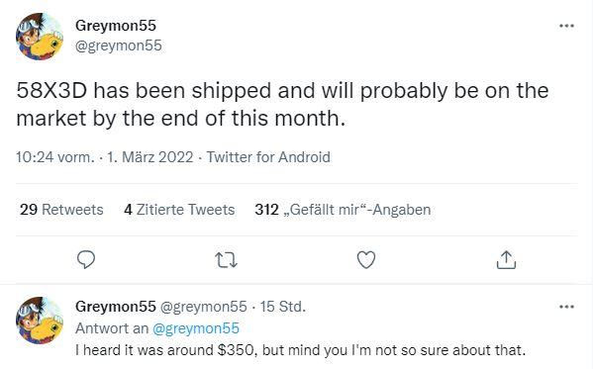593x369 pixels.
Task: Open the Twitter for Android source link
Action: [268, 157]
